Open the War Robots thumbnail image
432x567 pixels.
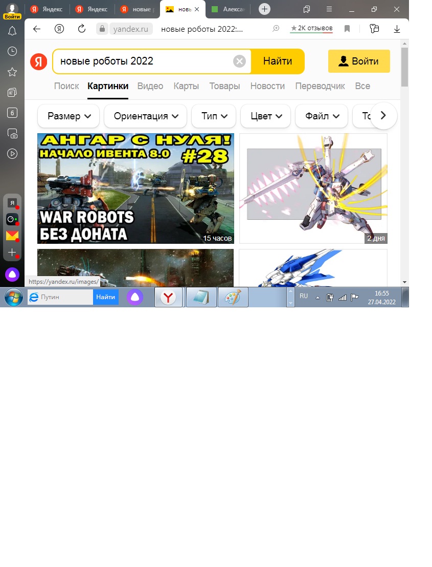pos(135,188)
